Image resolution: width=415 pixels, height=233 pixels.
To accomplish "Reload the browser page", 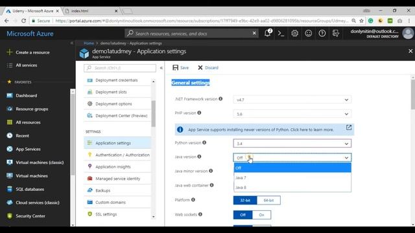I will click(23, 21).
